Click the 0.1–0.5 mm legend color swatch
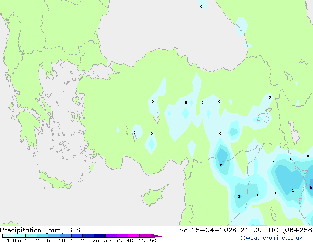313x242 pixels. pyautogui.click(x=8, y=236)
